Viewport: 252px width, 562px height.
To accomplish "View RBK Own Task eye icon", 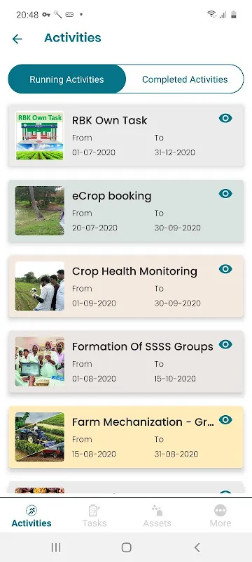I will pyautogui.click(x=225, y=118).
